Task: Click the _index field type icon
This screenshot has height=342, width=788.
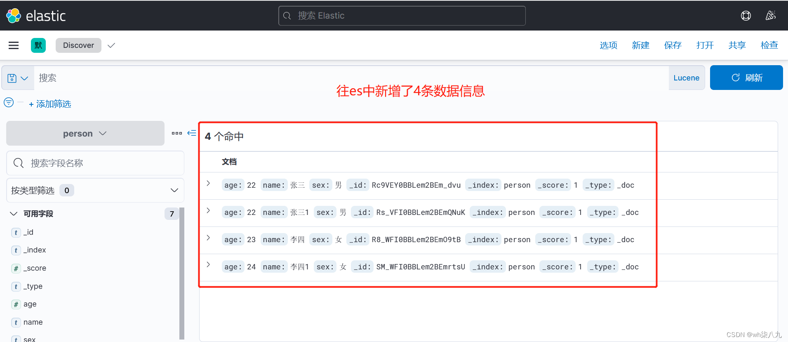Action: coord(16,250)
